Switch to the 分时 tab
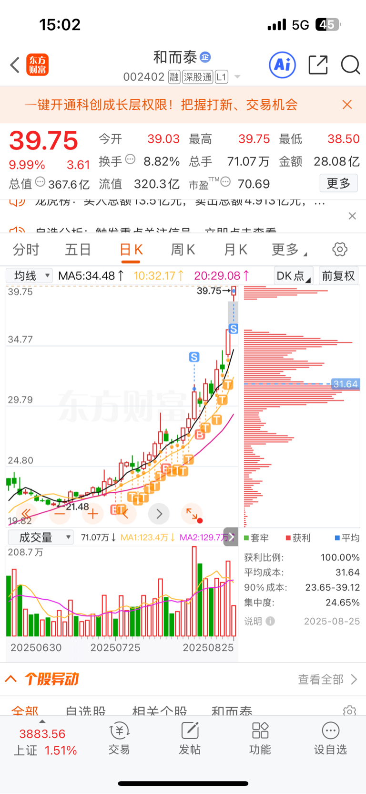Viewport: 366px width, 794px height. click(26, 249)
